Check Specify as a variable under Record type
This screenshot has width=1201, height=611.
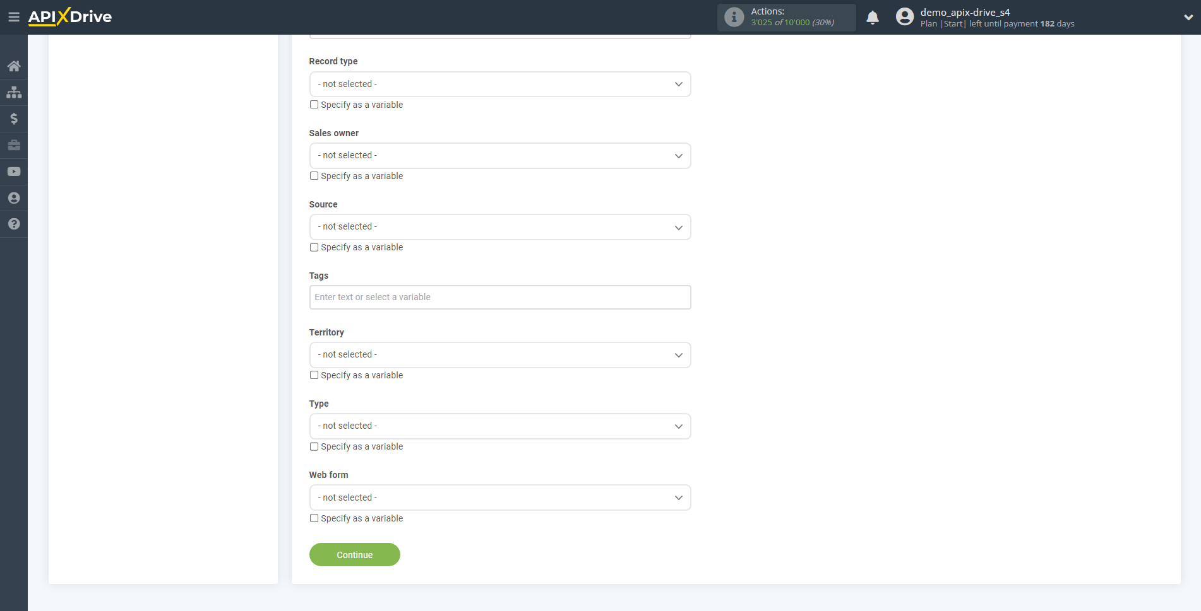tap(314, 105)
